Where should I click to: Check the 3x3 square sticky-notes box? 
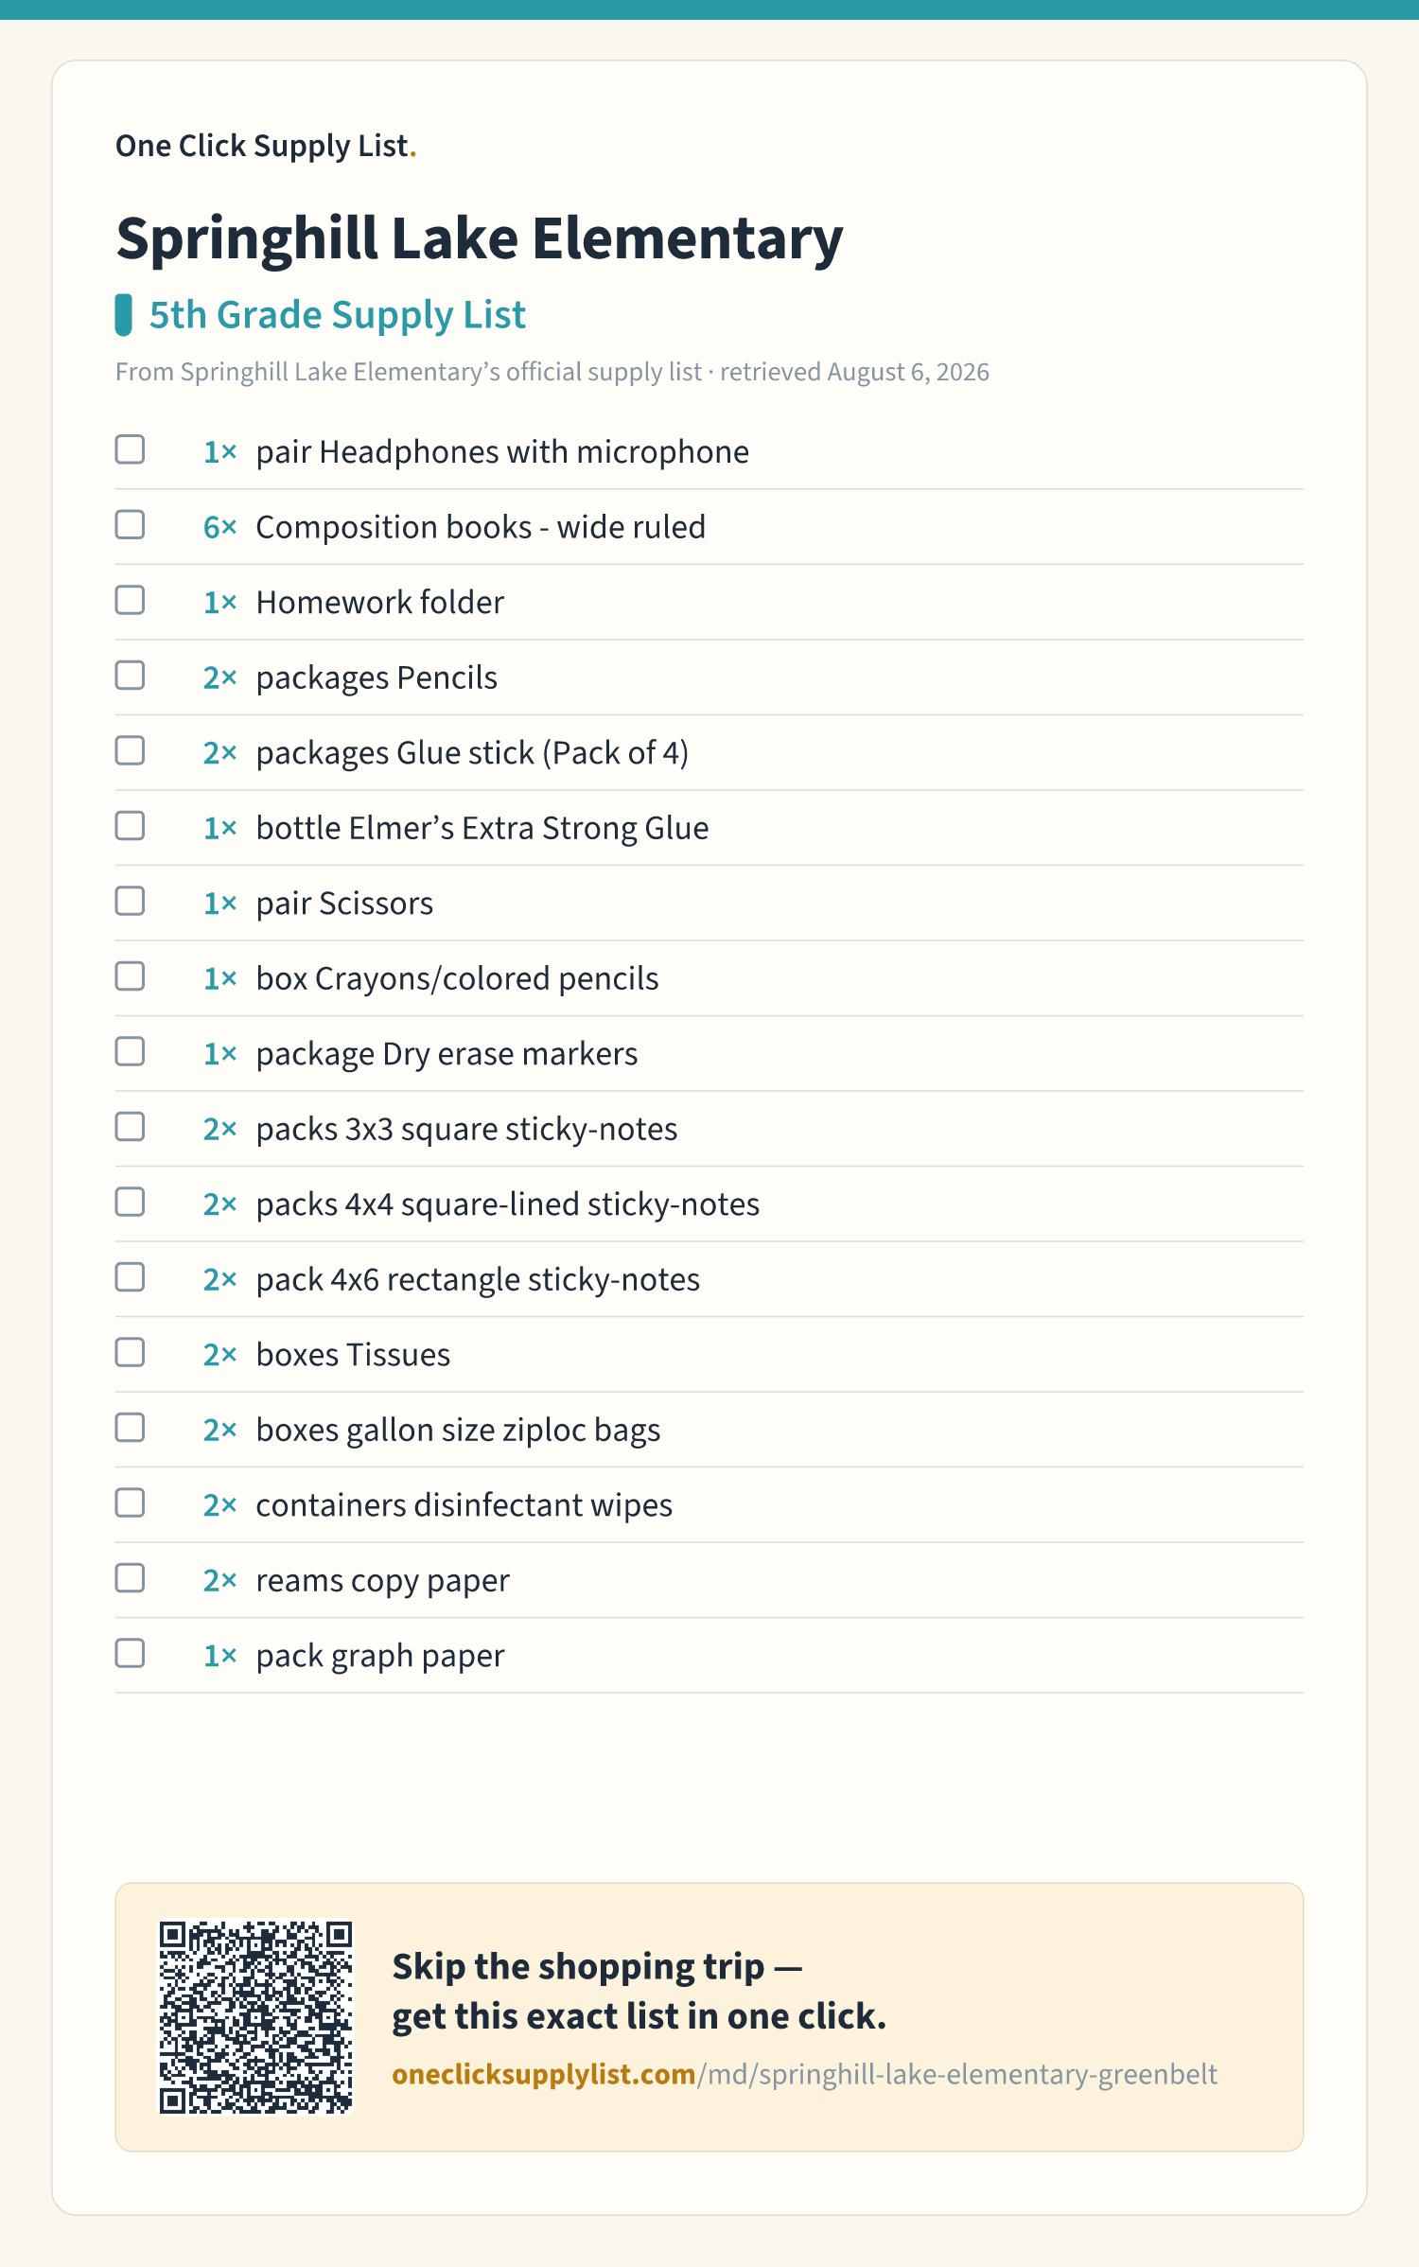point(130,1127)
